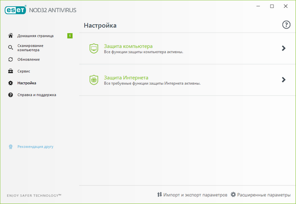Image resolution: width=296 pixels, height=204 pixels.
Task: Close the ESET NOD32 window
Action: [286, 6]
